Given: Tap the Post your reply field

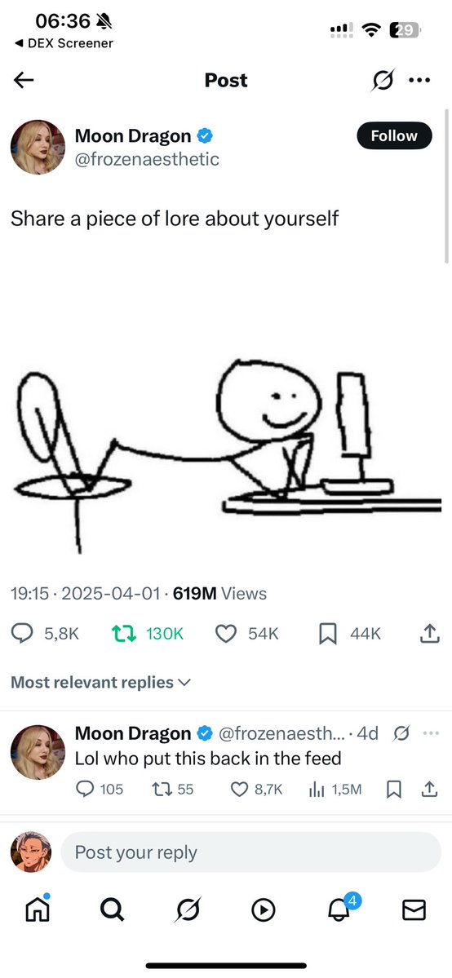Looking at the screenshot, I should (251, 852).
